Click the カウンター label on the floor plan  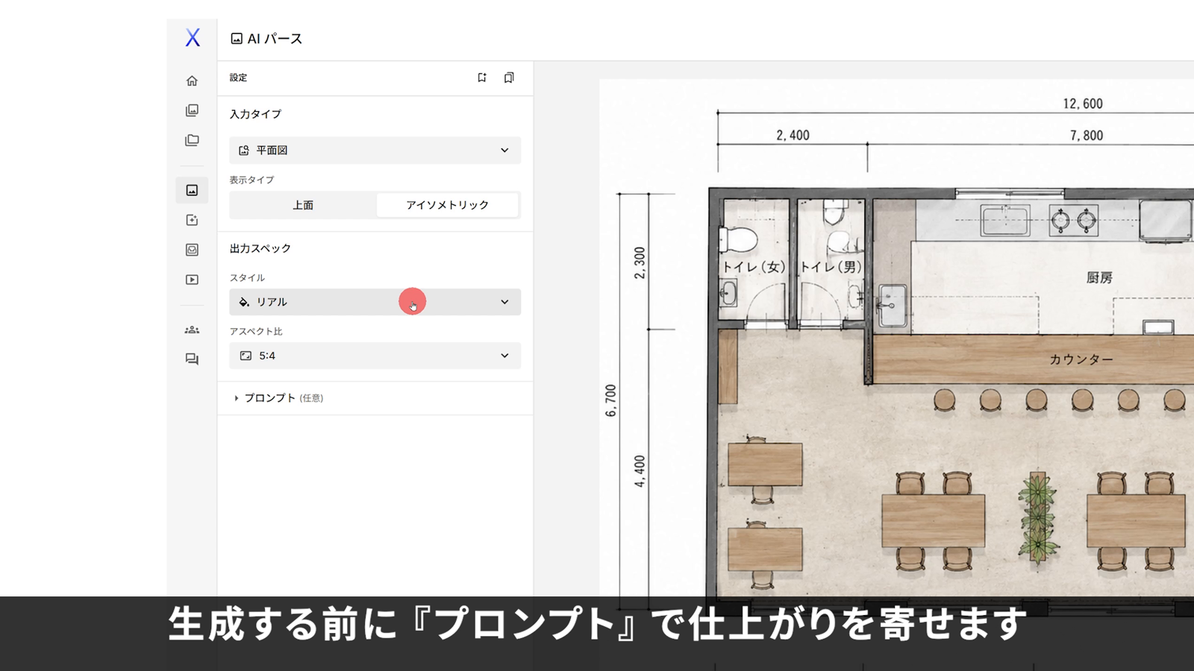pyautogui.click(x=1081, y=359)
